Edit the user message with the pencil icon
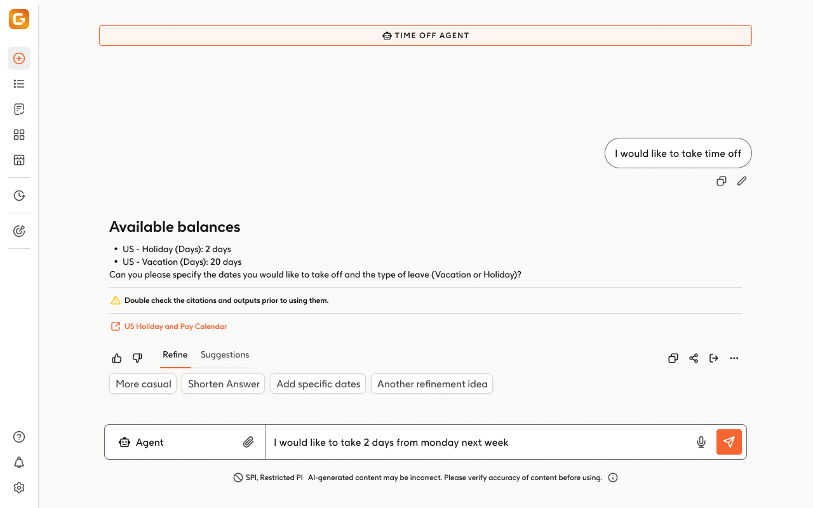Screen dimensions: 813x508 [x=742, y=181]
